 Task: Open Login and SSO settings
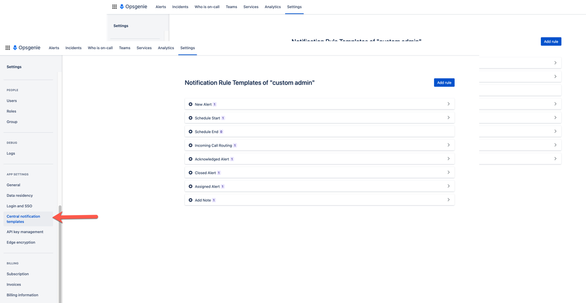(x=19, y=206)
